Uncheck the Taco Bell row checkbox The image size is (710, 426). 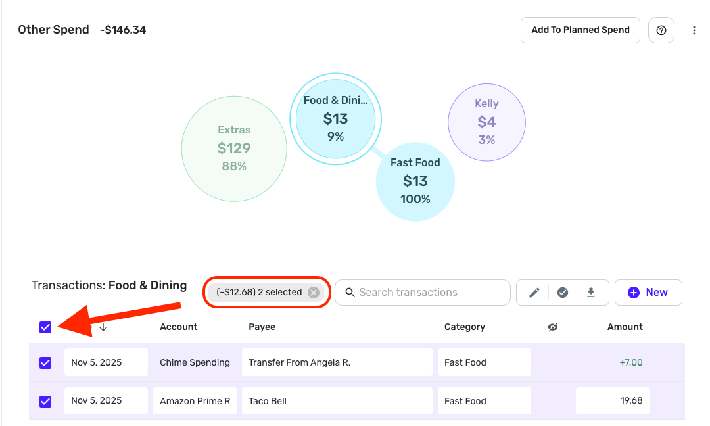click(x=45, y=401)
